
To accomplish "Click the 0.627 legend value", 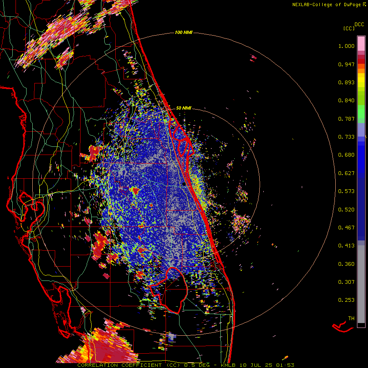I will tap(346, 173).
